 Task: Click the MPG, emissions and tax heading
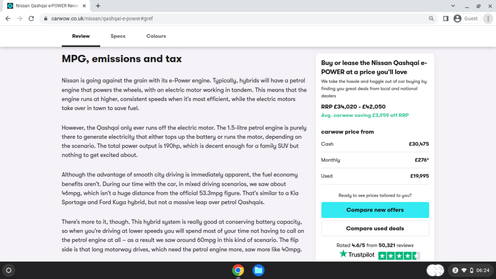[x=122, y=59]
